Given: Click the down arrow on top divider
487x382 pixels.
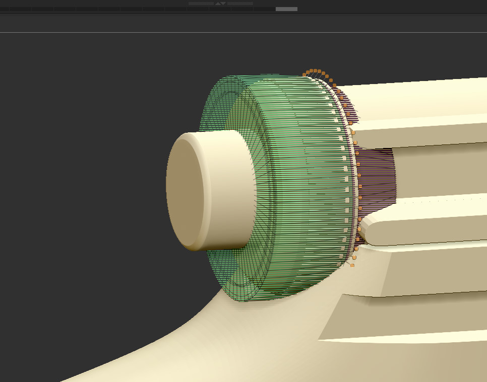Looking at the screenshot, I should (223, 4).
